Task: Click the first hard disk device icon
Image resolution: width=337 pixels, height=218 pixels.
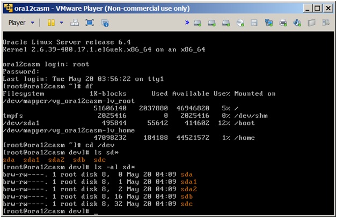Action: [197, 22]
